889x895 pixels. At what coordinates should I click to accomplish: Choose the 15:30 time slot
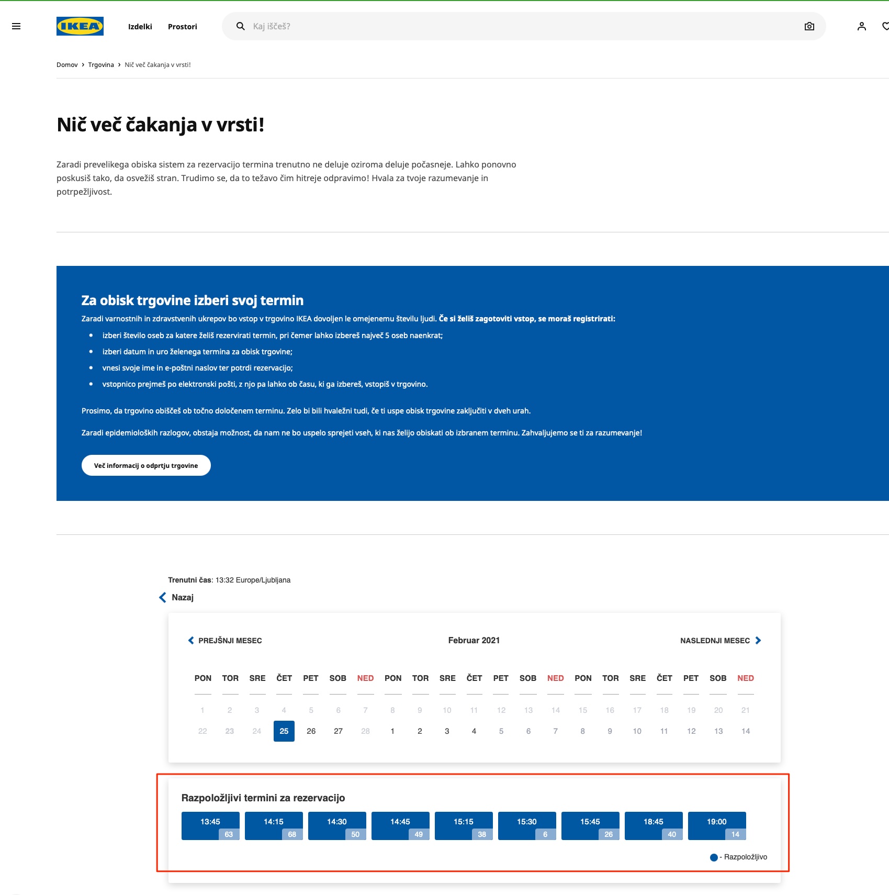527,826
